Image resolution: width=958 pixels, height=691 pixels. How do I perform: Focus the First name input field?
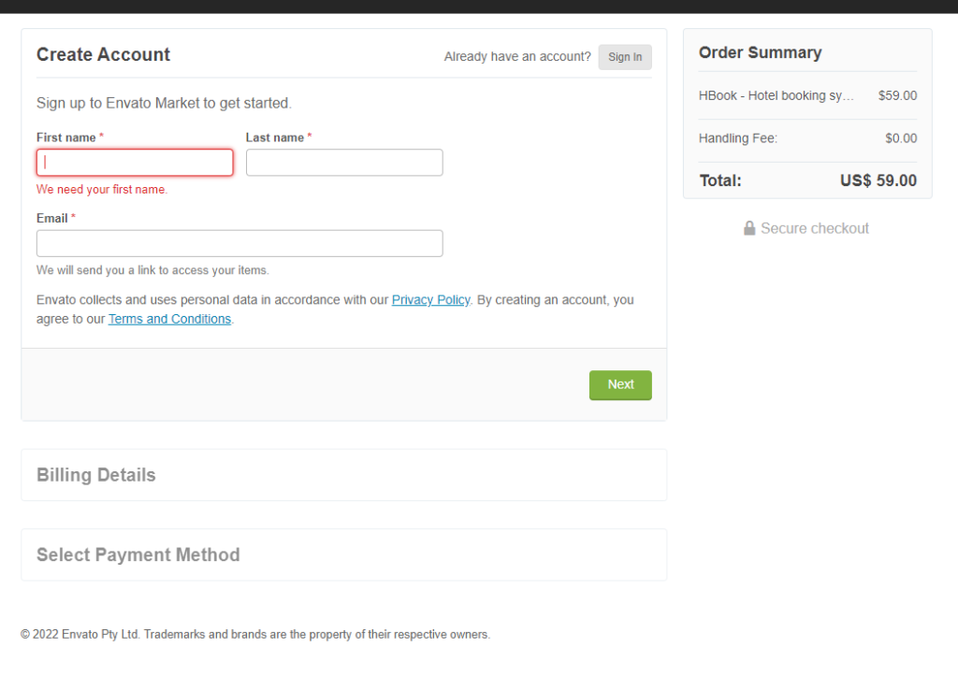click(x=135, y=163)
